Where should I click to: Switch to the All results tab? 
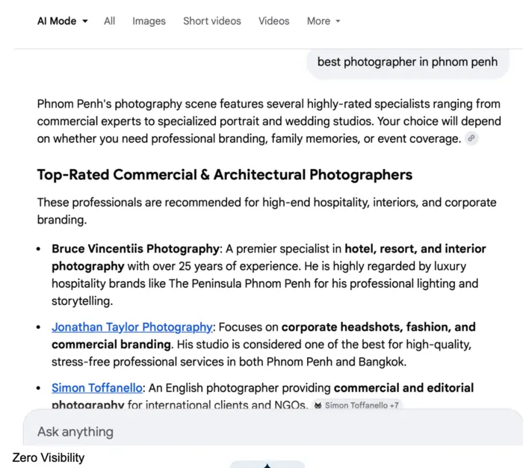pos(110,21)
